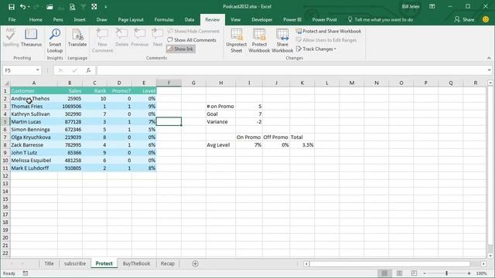This screenshot has width=495, height=278.
Task: Click the 100% zoom level
Action: pyautogui.click(x=481, y=273)
